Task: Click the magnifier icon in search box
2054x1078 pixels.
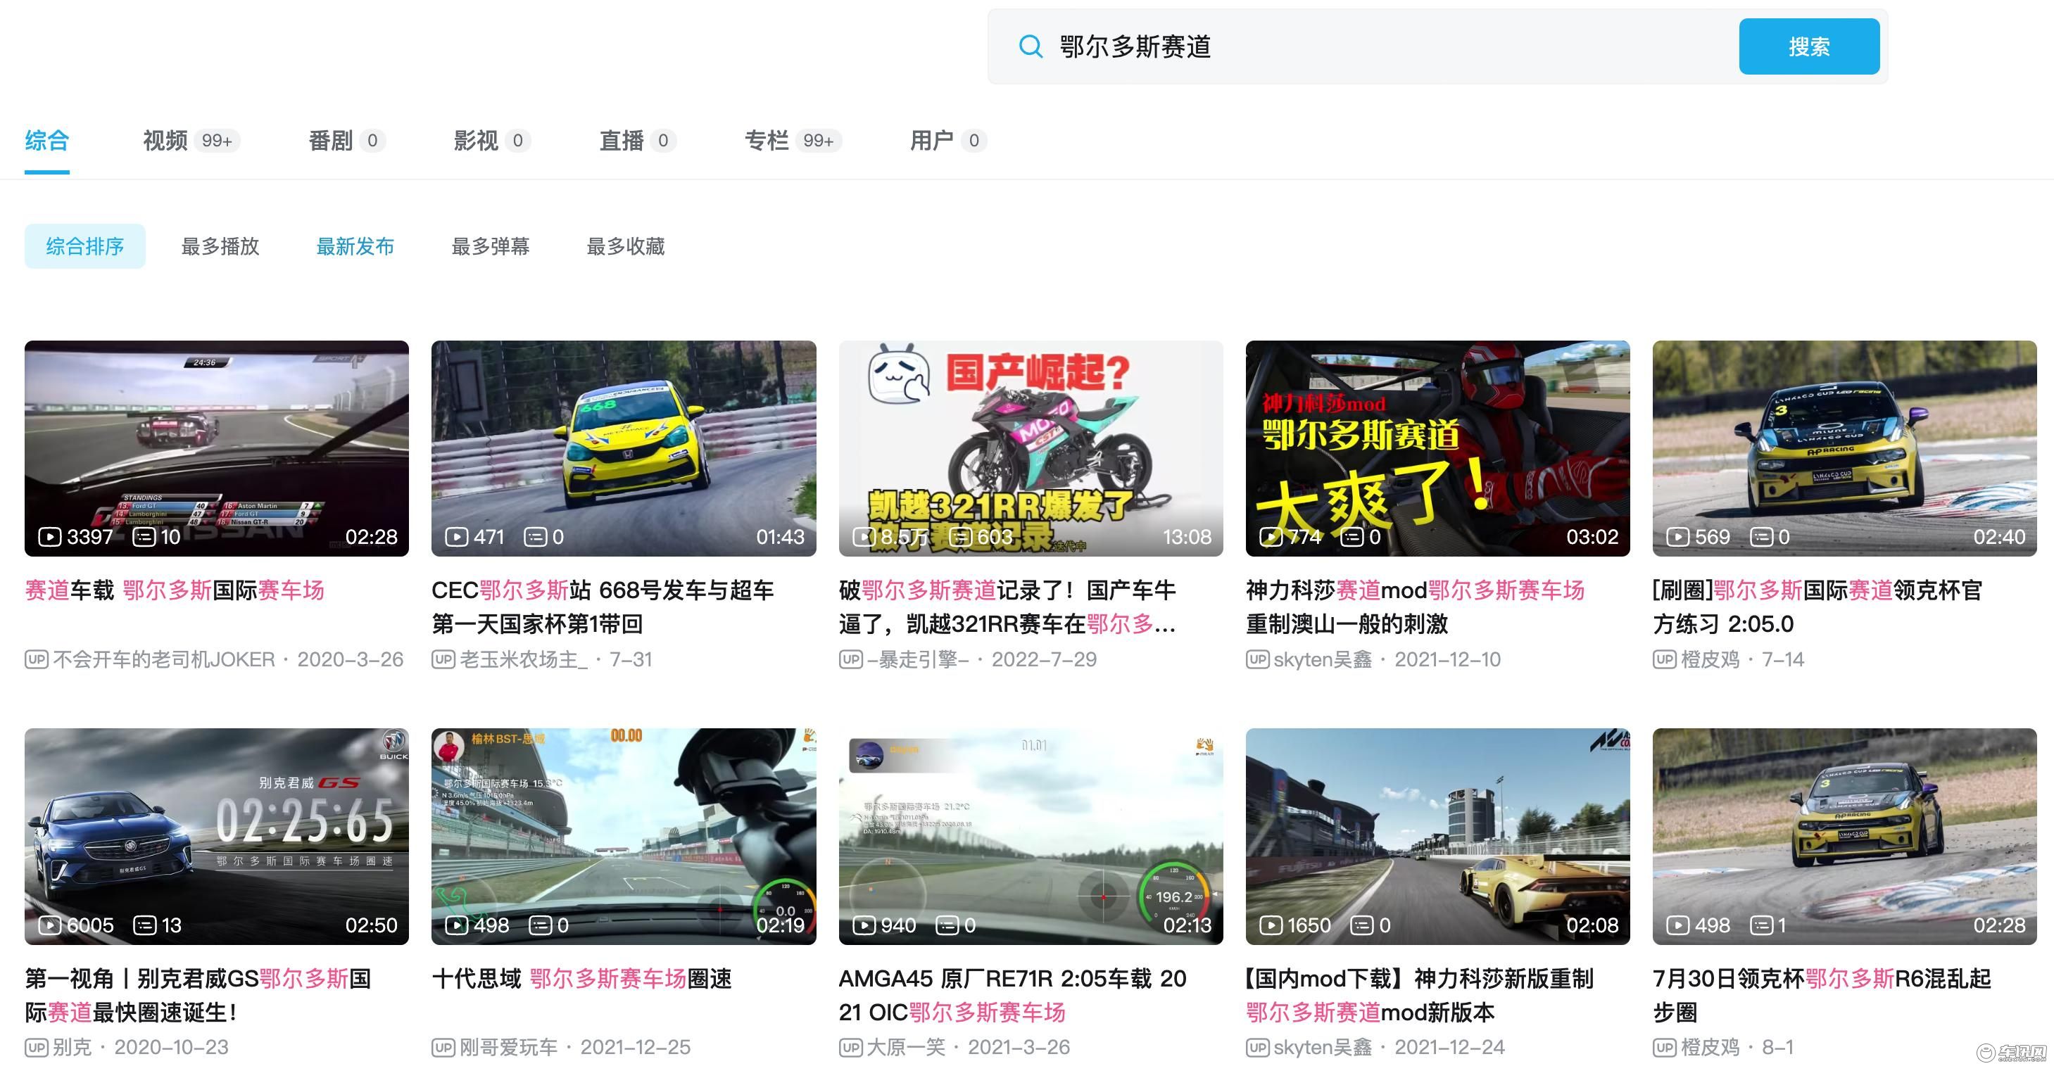Action: [x=1031, y=46]
